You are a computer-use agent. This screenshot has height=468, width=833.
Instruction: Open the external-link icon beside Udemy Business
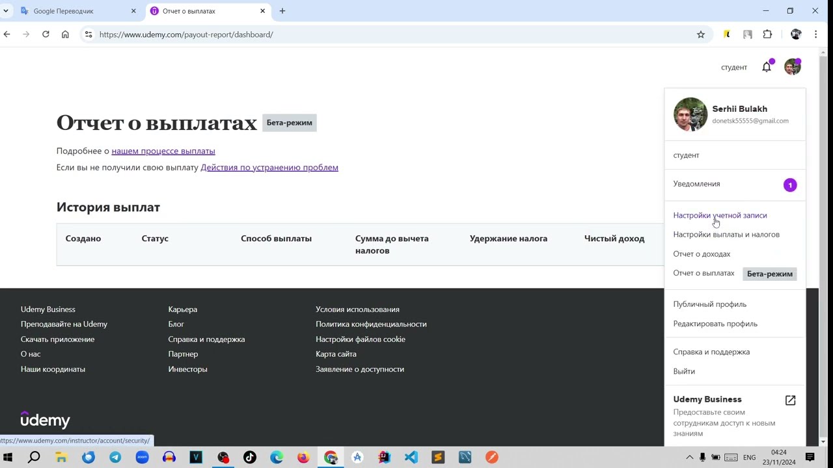790,400
